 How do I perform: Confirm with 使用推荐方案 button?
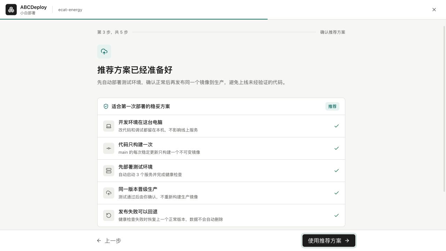[329, 241]
